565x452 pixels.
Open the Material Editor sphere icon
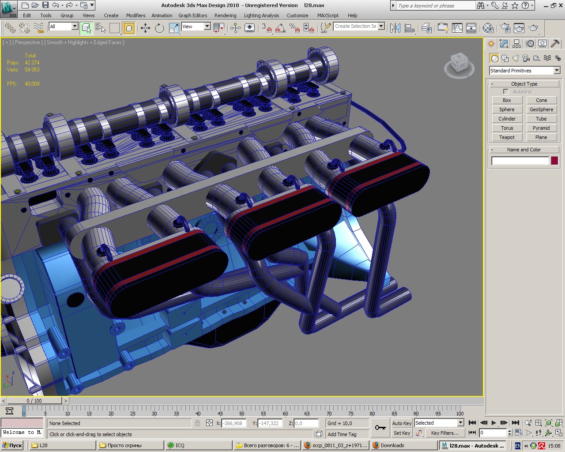point(488,28)
